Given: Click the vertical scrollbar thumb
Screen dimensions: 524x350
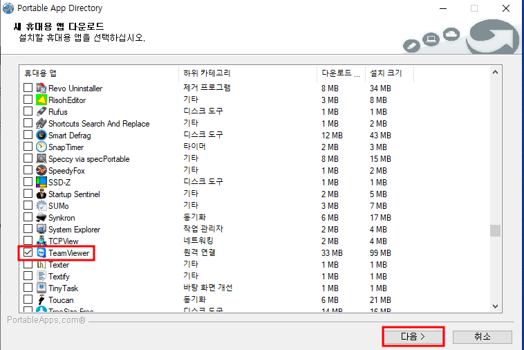Looking at the screenshot, I should 495,230.
